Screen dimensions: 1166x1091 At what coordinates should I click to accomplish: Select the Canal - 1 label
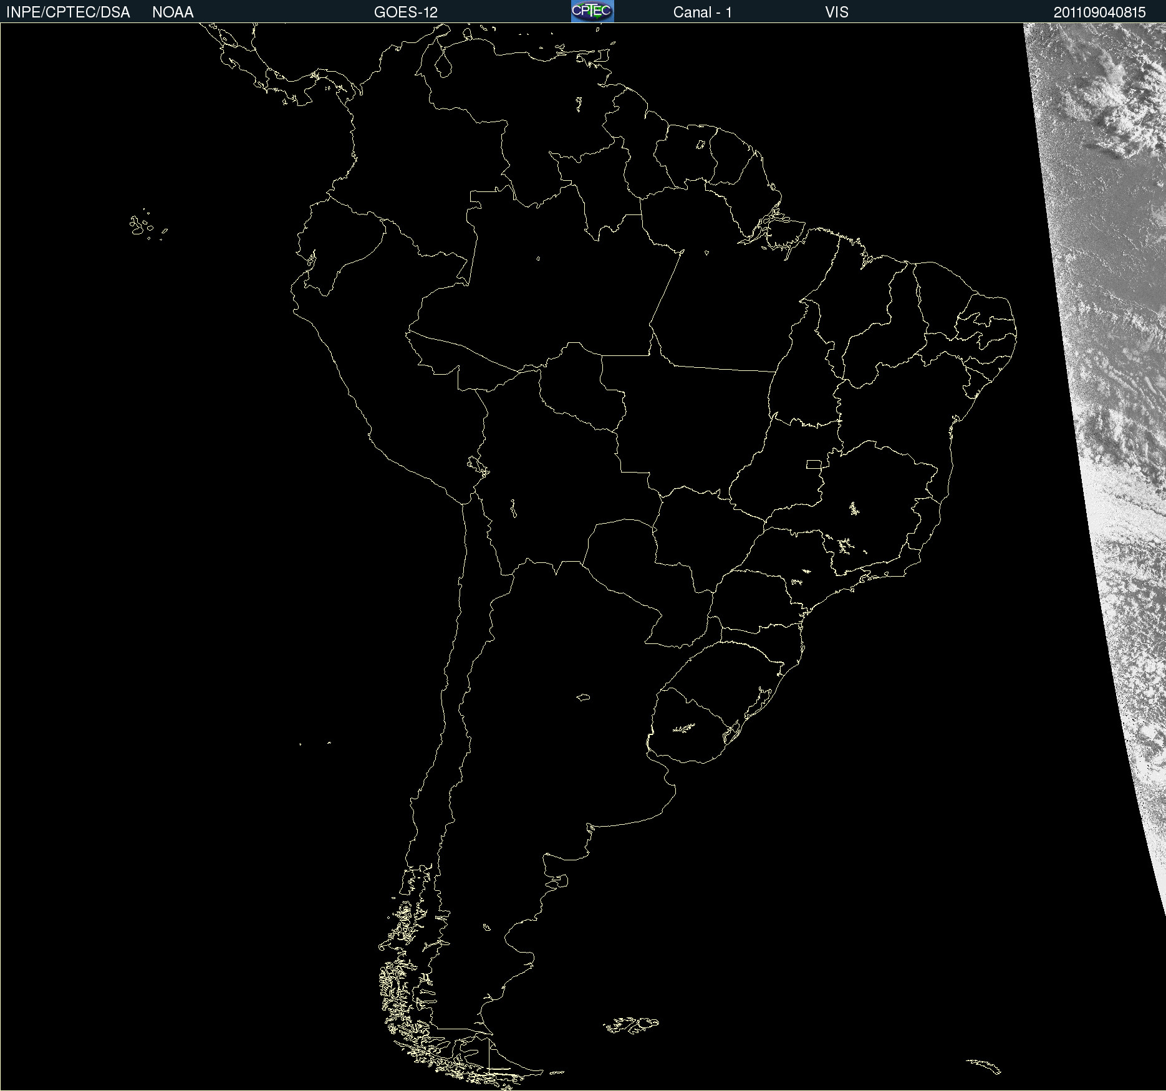pyautogui.click(x=703, y=12)
